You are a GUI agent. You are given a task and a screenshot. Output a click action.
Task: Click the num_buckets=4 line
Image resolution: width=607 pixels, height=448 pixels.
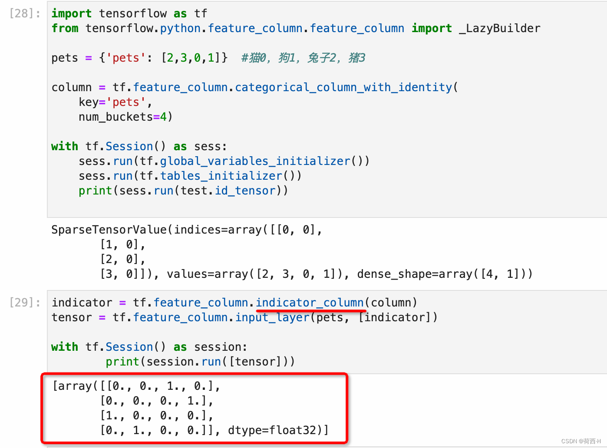click(x=125, y=117)
